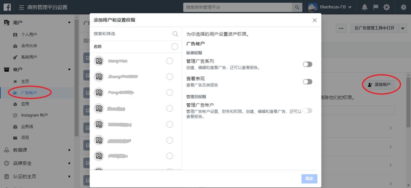This screenshot has width=411, height=188.
Task: Click the 系统用户 menu item
Action: (29, 57)
